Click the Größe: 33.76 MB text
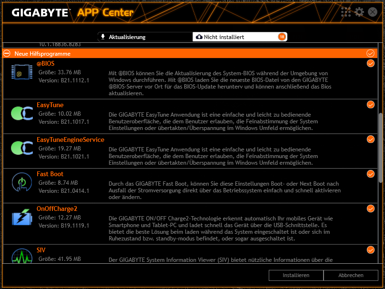Screen dimensions: 385x289 pos(60,72)
